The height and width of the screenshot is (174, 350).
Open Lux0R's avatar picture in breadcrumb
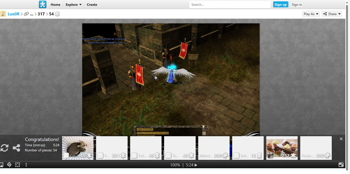3,14
